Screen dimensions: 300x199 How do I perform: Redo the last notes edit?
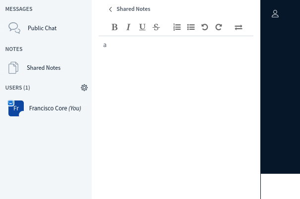[x=219, y=27]
